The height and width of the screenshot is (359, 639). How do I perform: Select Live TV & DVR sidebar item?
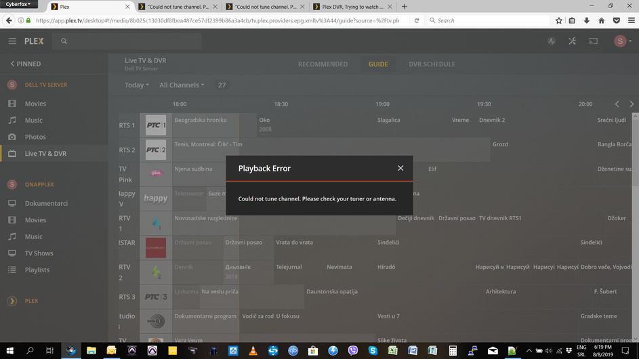(54, 154)
